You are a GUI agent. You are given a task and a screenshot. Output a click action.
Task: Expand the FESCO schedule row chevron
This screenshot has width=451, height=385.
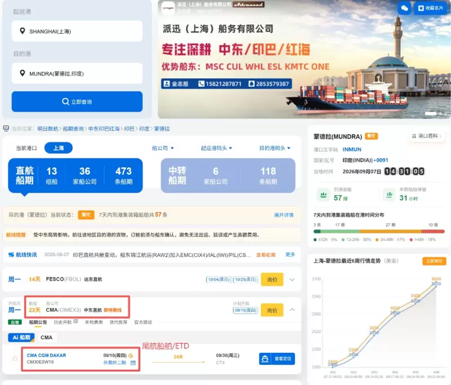click(x=292, y=280)
